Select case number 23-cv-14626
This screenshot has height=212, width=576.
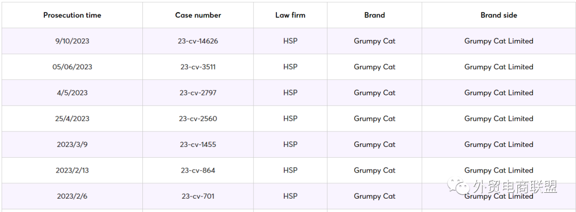click(198, 41)
